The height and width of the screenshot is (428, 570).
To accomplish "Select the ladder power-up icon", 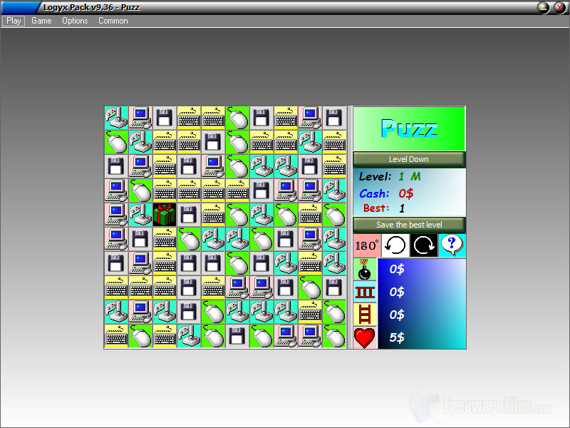I will pyautogui.click(x=365, y=315).
